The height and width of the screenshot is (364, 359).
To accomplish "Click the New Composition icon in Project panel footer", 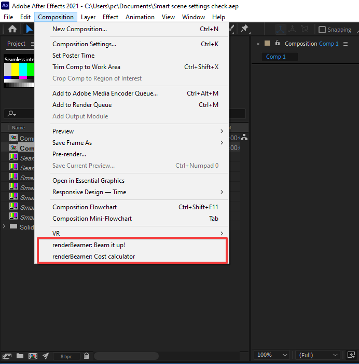I will coord(33,356).
